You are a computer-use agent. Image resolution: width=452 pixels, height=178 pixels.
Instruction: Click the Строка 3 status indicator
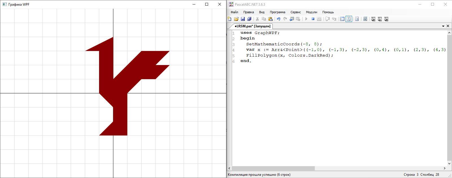coord(411,175)
